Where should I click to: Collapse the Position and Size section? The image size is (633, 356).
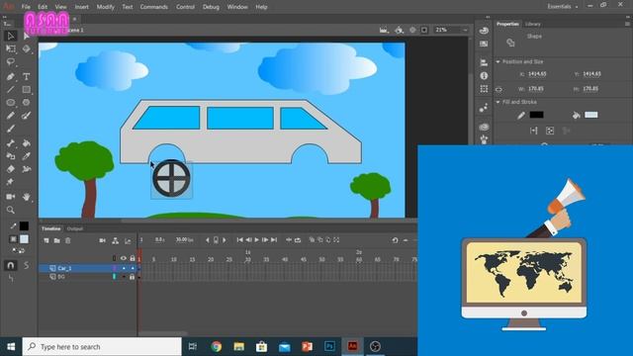[497, 61]
